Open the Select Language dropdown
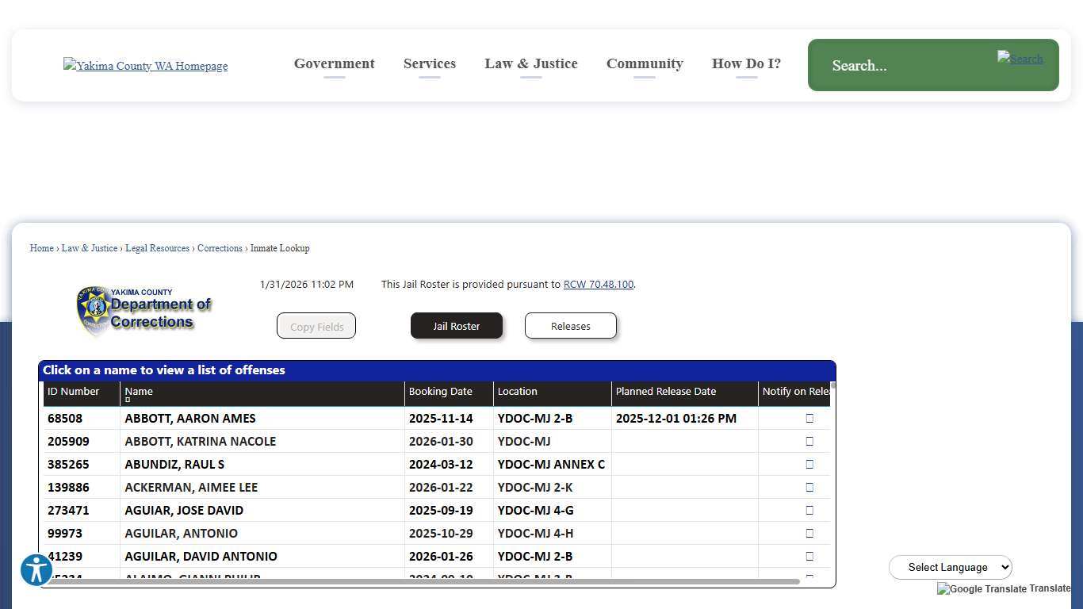 (951, 567)
